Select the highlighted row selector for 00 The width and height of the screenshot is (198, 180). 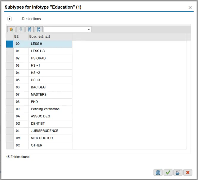click(9, 44)
